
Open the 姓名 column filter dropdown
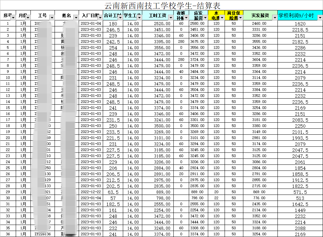tap(76, 18)
